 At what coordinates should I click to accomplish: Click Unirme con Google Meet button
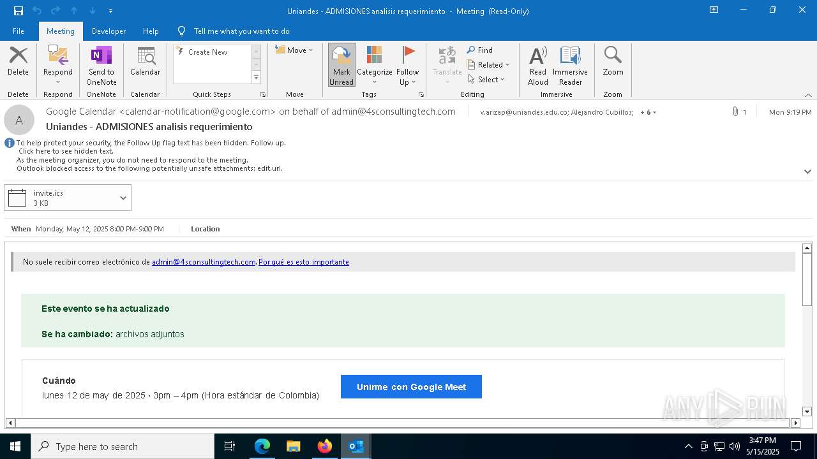(x=411, y=387)
